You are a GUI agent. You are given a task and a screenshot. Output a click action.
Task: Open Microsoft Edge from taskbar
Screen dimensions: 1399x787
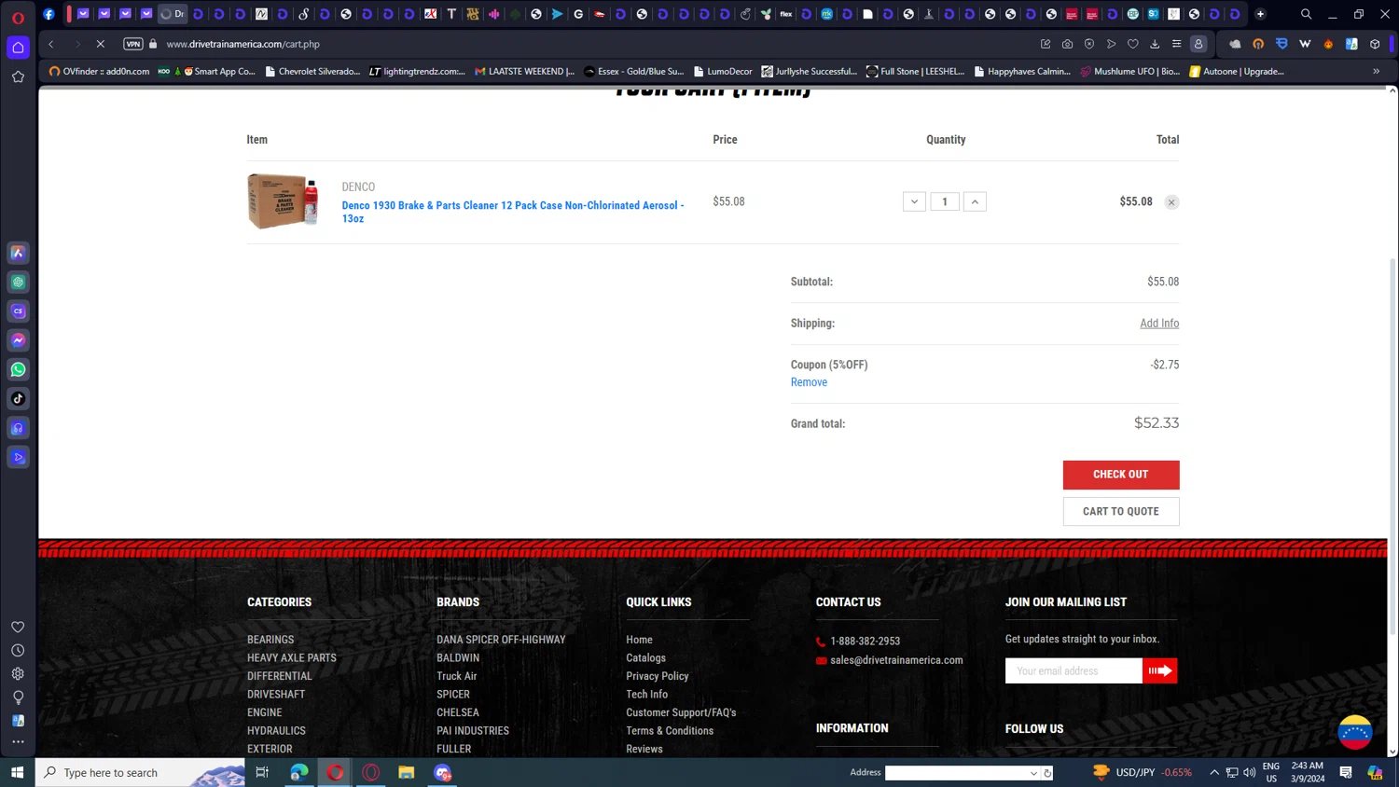pos(299,772)
